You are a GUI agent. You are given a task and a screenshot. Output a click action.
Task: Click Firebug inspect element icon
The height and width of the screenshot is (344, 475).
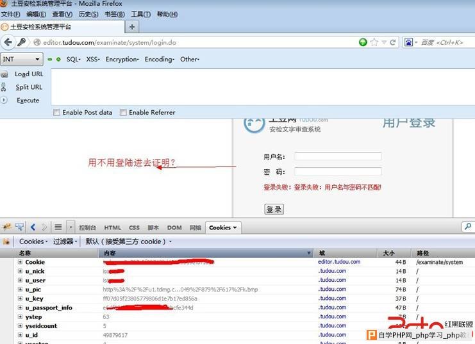tap(19, 227)
